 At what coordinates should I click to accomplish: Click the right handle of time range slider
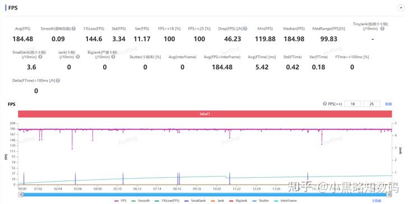coord(389,194)
